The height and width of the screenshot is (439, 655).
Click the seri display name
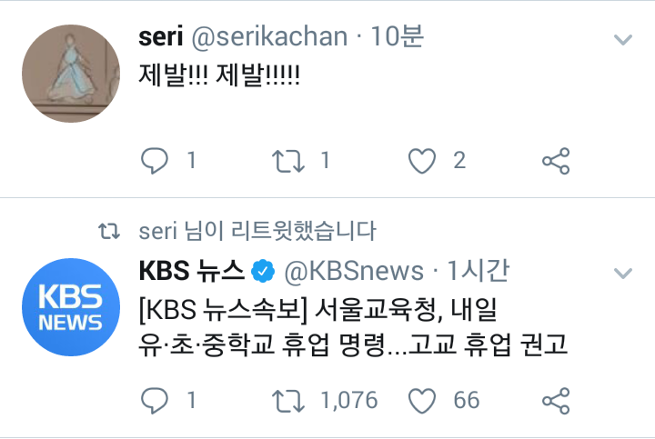tap(160, 37)
